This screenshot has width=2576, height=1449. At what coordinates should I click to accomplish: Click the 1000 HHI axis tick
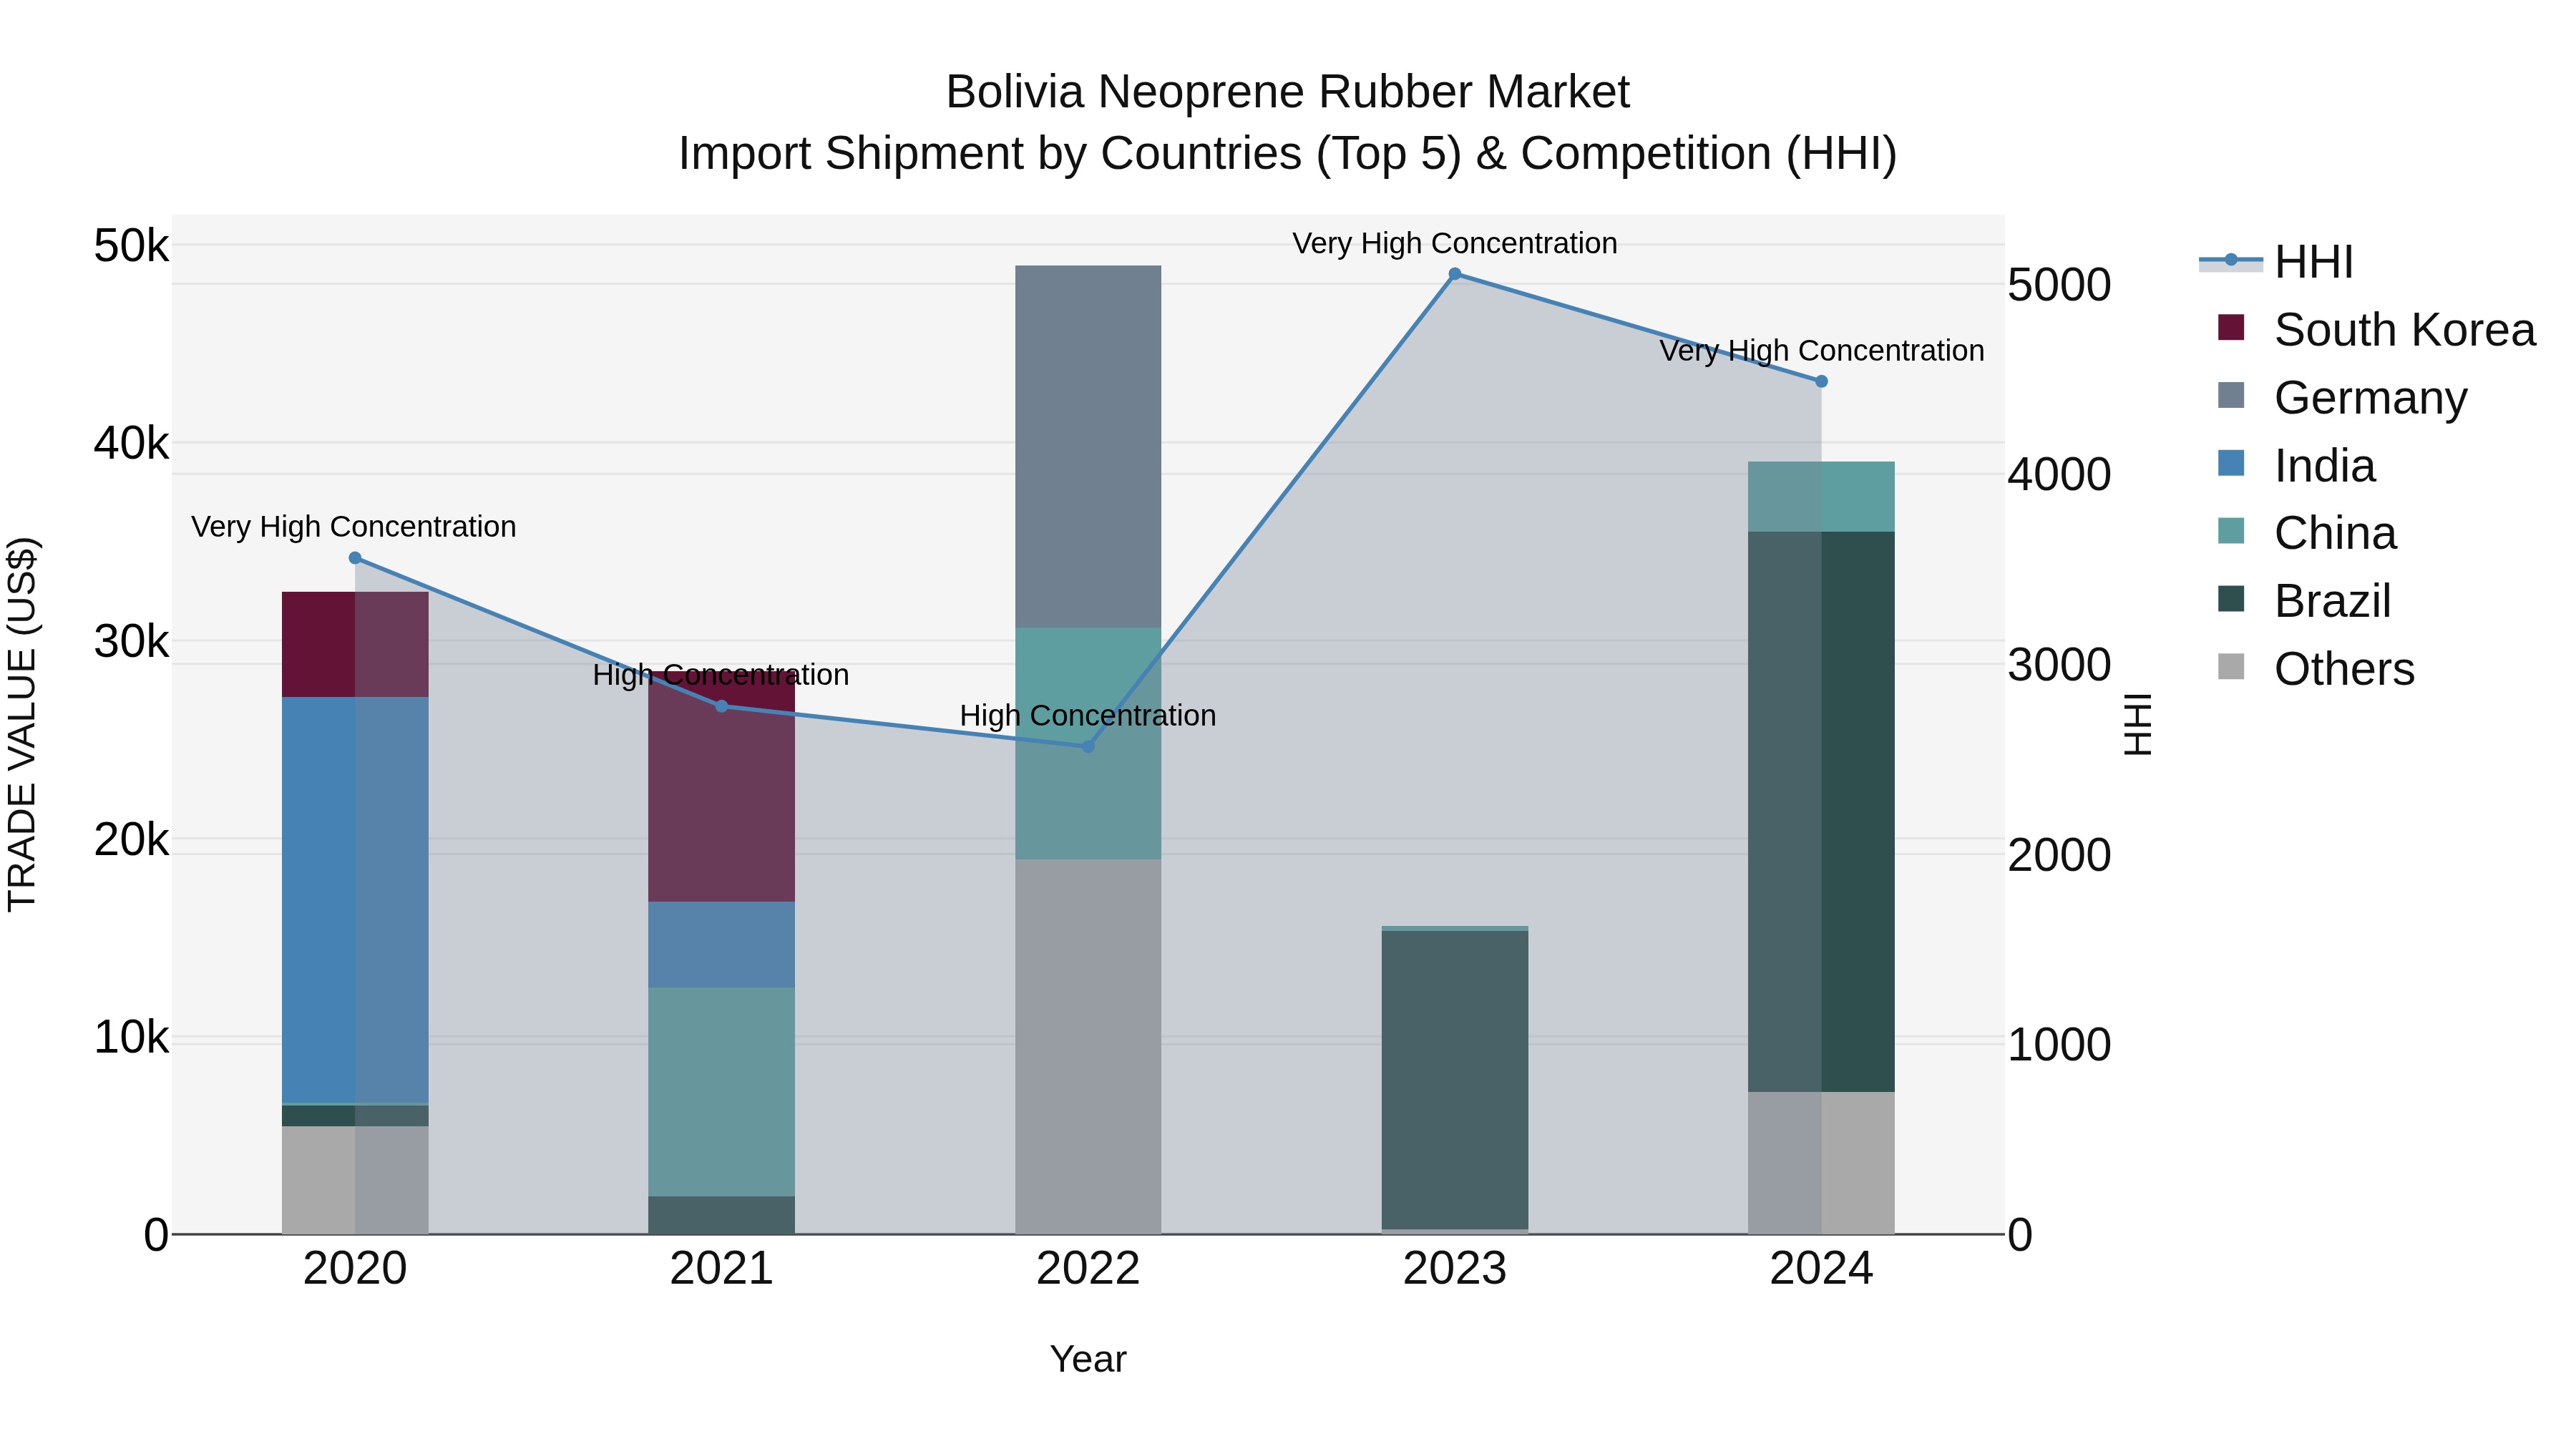pyautogui.click(x=2059, y=1045)
